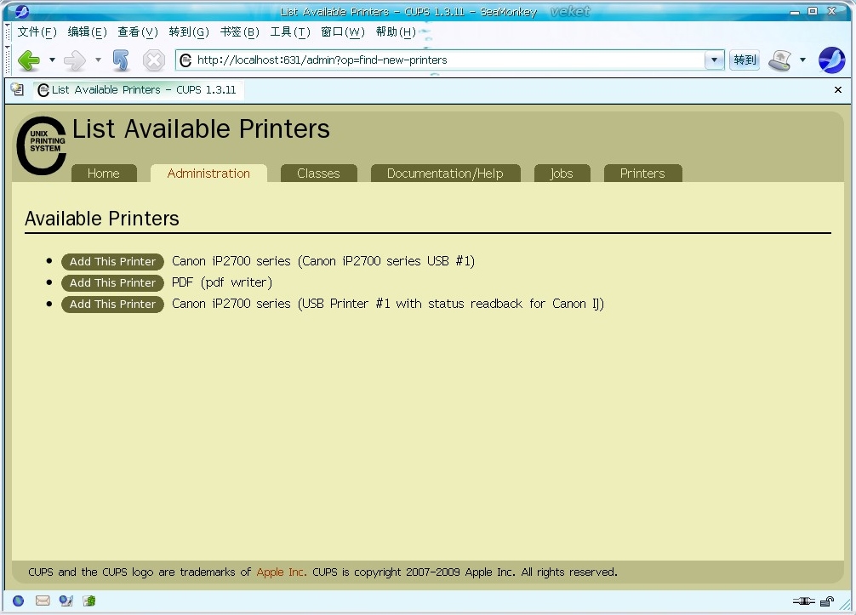Open the 书签(B) menu
Screen dimensions: 856x615
click(239, 32)
